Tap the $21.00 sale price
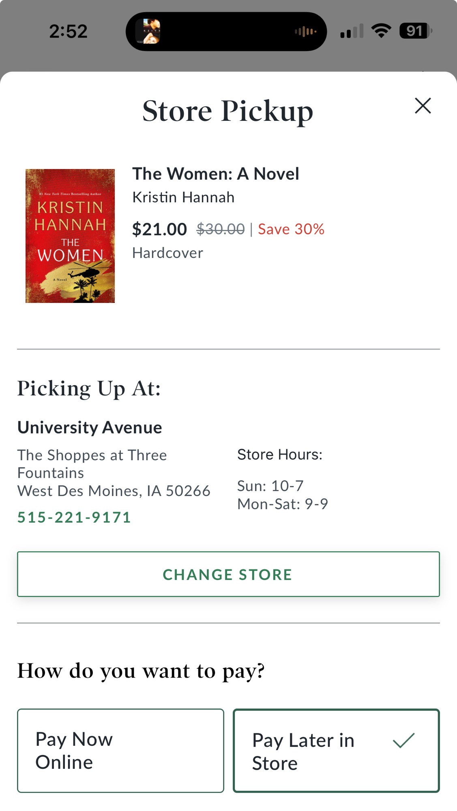The image size is (457, 811). coord(159,230)
